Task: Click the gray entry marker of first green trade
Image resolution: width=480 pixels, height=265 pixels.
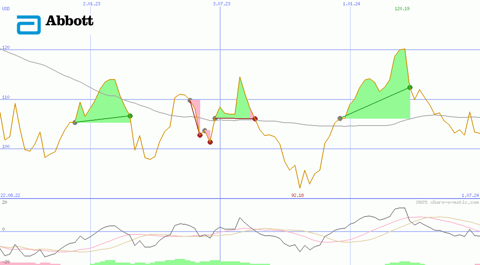Action: [75, 123]
